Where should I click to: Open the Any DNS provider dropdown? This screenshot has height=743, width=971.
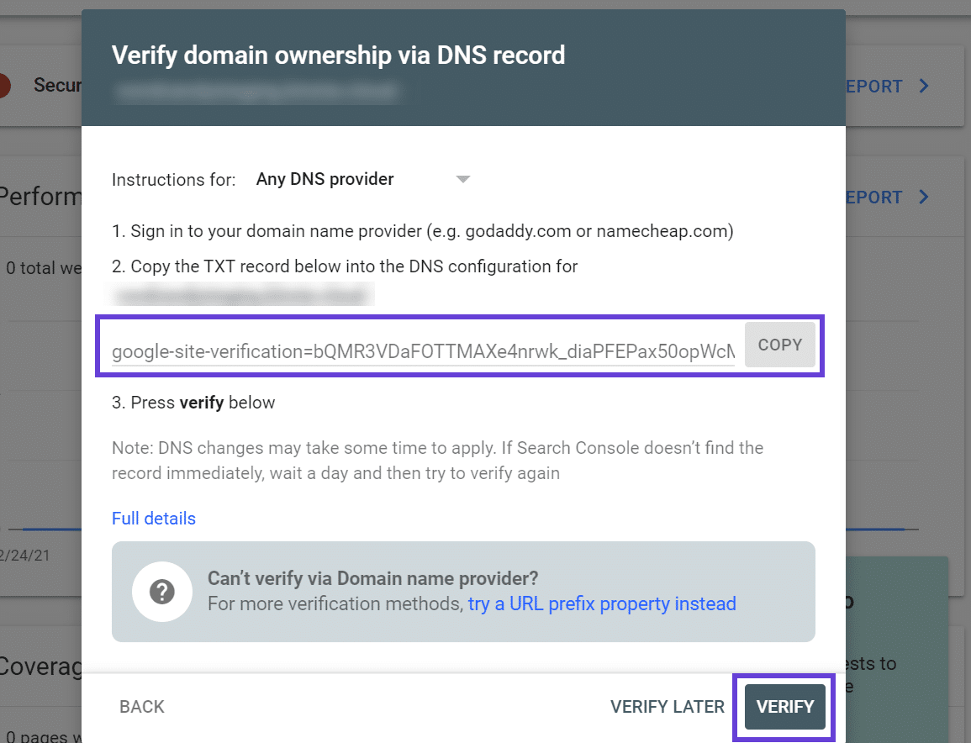[x=324, y=179]
